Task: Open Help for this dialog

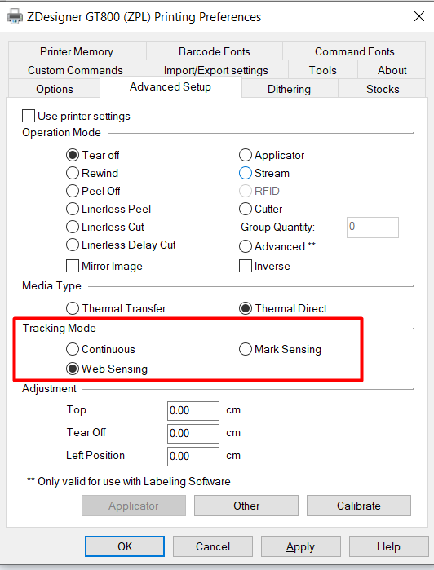Action: tap(388, 546)
